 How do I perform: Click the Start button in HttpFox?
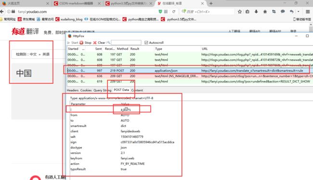73,42
